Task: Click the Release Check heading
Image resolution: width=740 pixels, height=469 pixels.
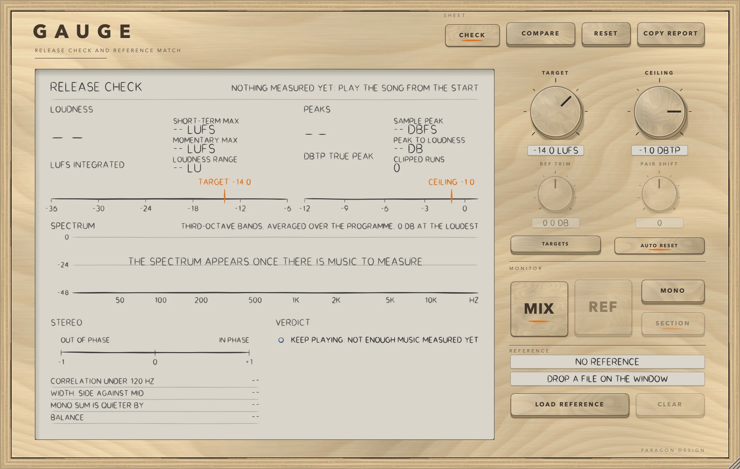Action: point(96,87)
